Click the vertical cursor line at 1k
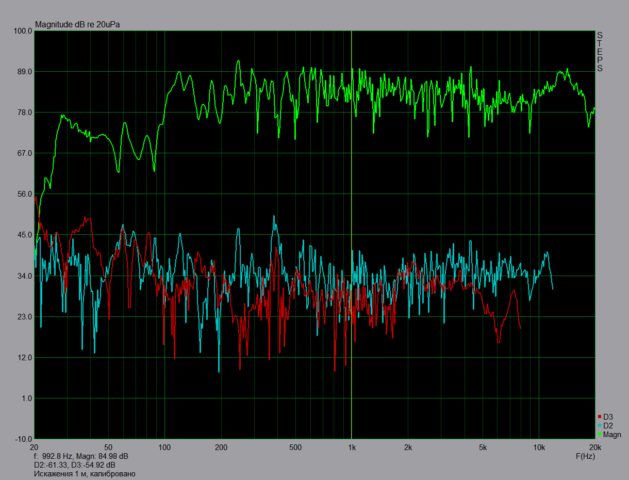Image resolution: width=629 pixels, height=480 pixels. click(x=352, y=235)
